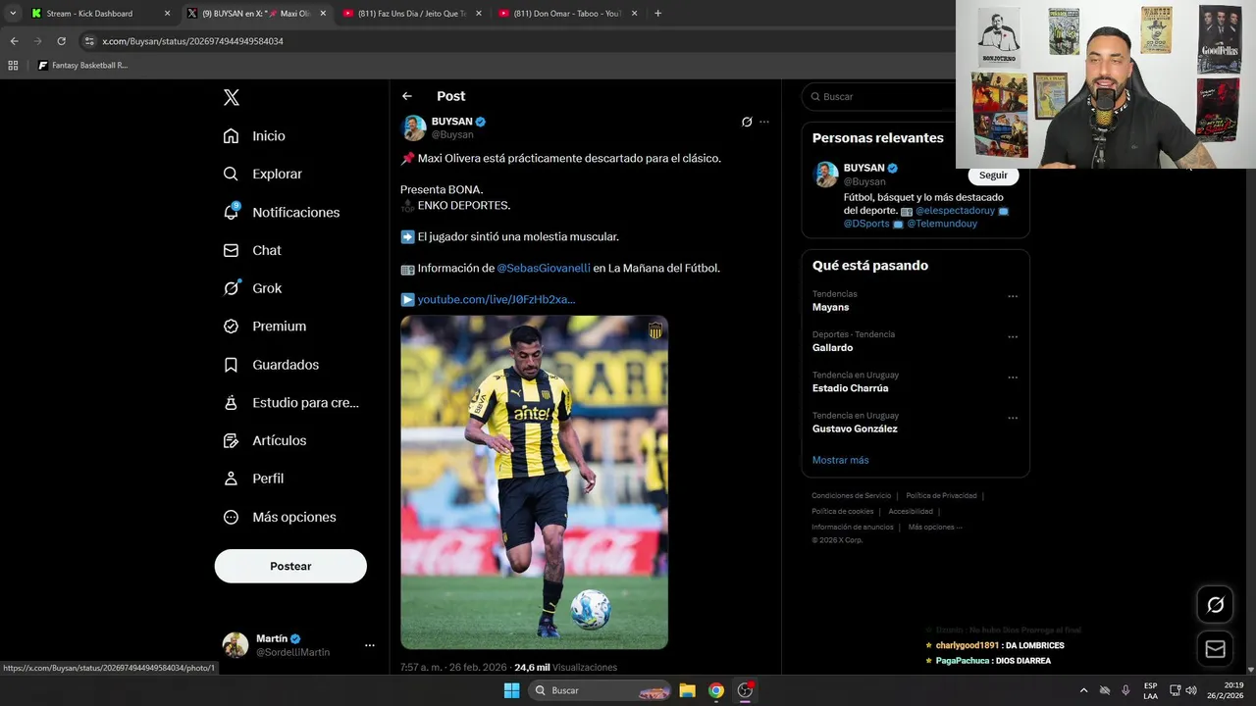Open Política de Privacidad link
1256x706 pixels.
[x=941, y=496]
